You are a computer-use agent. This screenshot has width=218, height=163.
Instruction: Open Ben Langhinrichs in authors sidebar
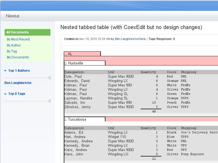18,83
